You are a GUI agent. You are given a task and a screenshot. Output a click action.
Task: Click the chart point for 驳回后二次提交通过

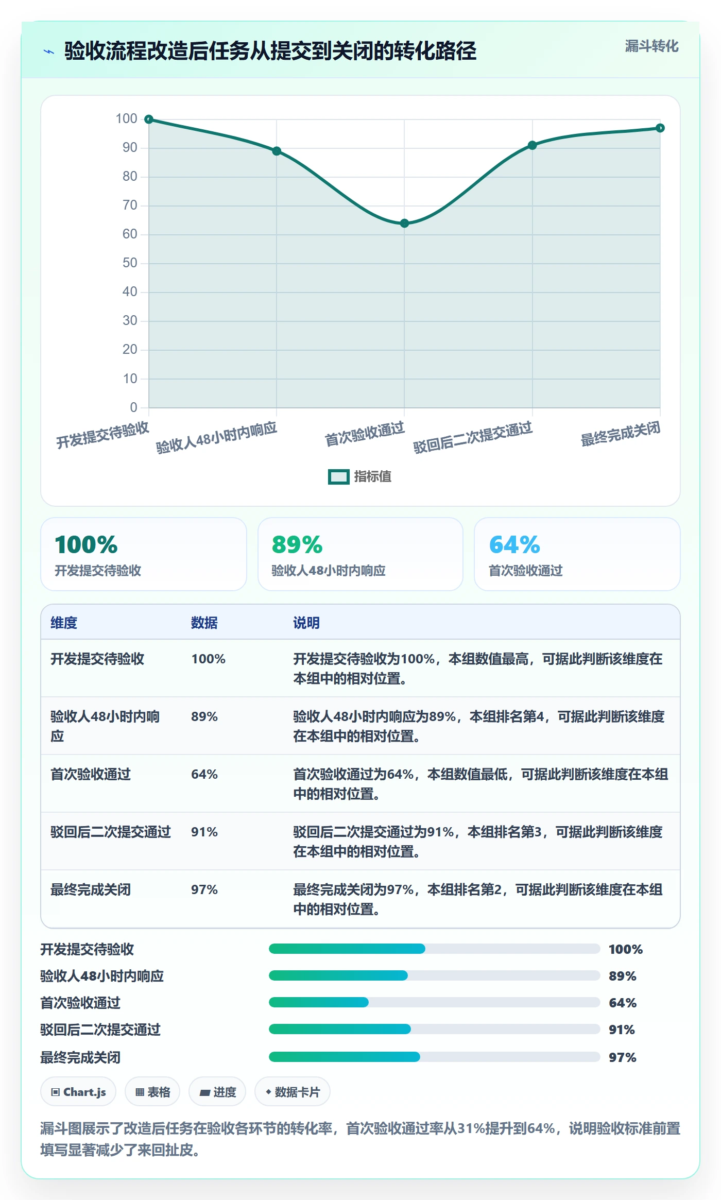(x=533, y=145)
